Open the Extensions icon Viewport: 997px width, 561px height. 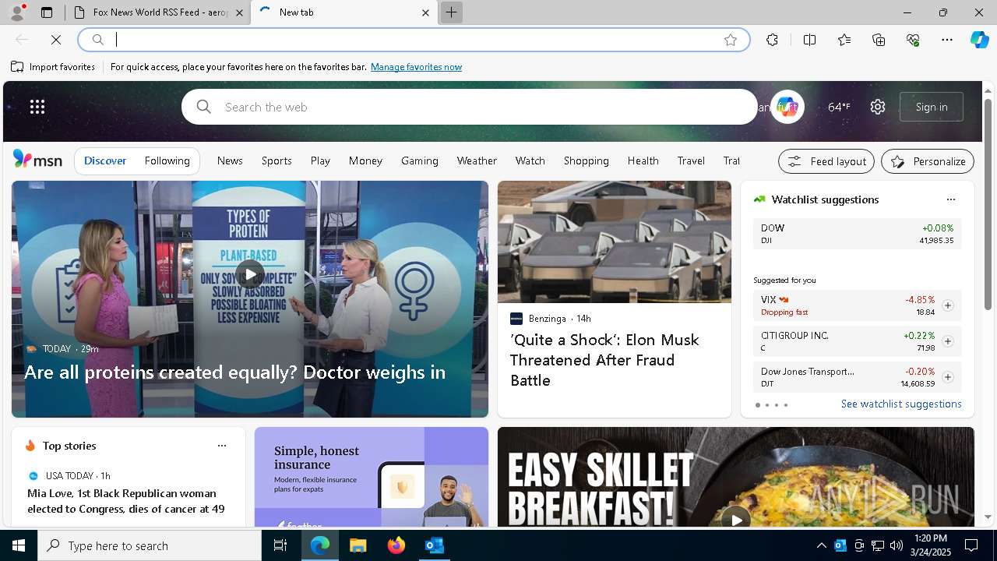click(772, 40)
